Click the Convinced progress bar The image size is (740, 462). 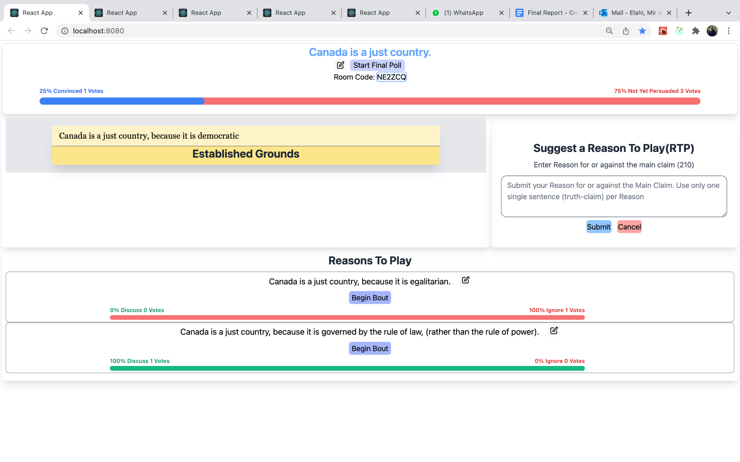[x=121, y=101]
